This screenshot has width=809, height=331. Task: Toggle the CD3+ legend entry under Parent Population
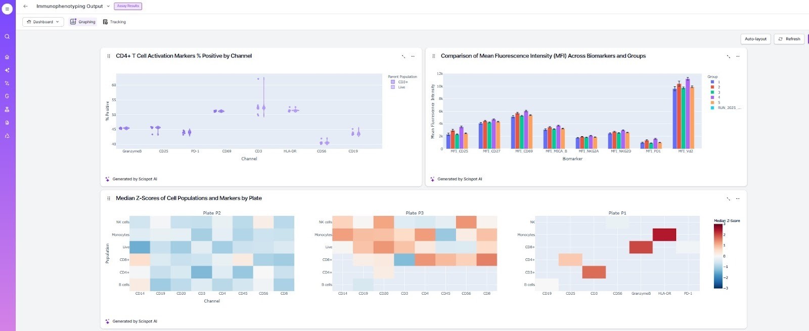coord(399,82)
